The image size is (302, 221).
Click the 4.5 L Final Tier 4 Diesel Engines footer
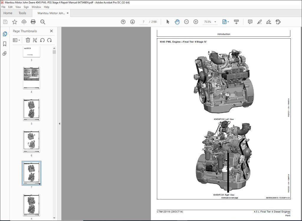[x=272, y=212]
